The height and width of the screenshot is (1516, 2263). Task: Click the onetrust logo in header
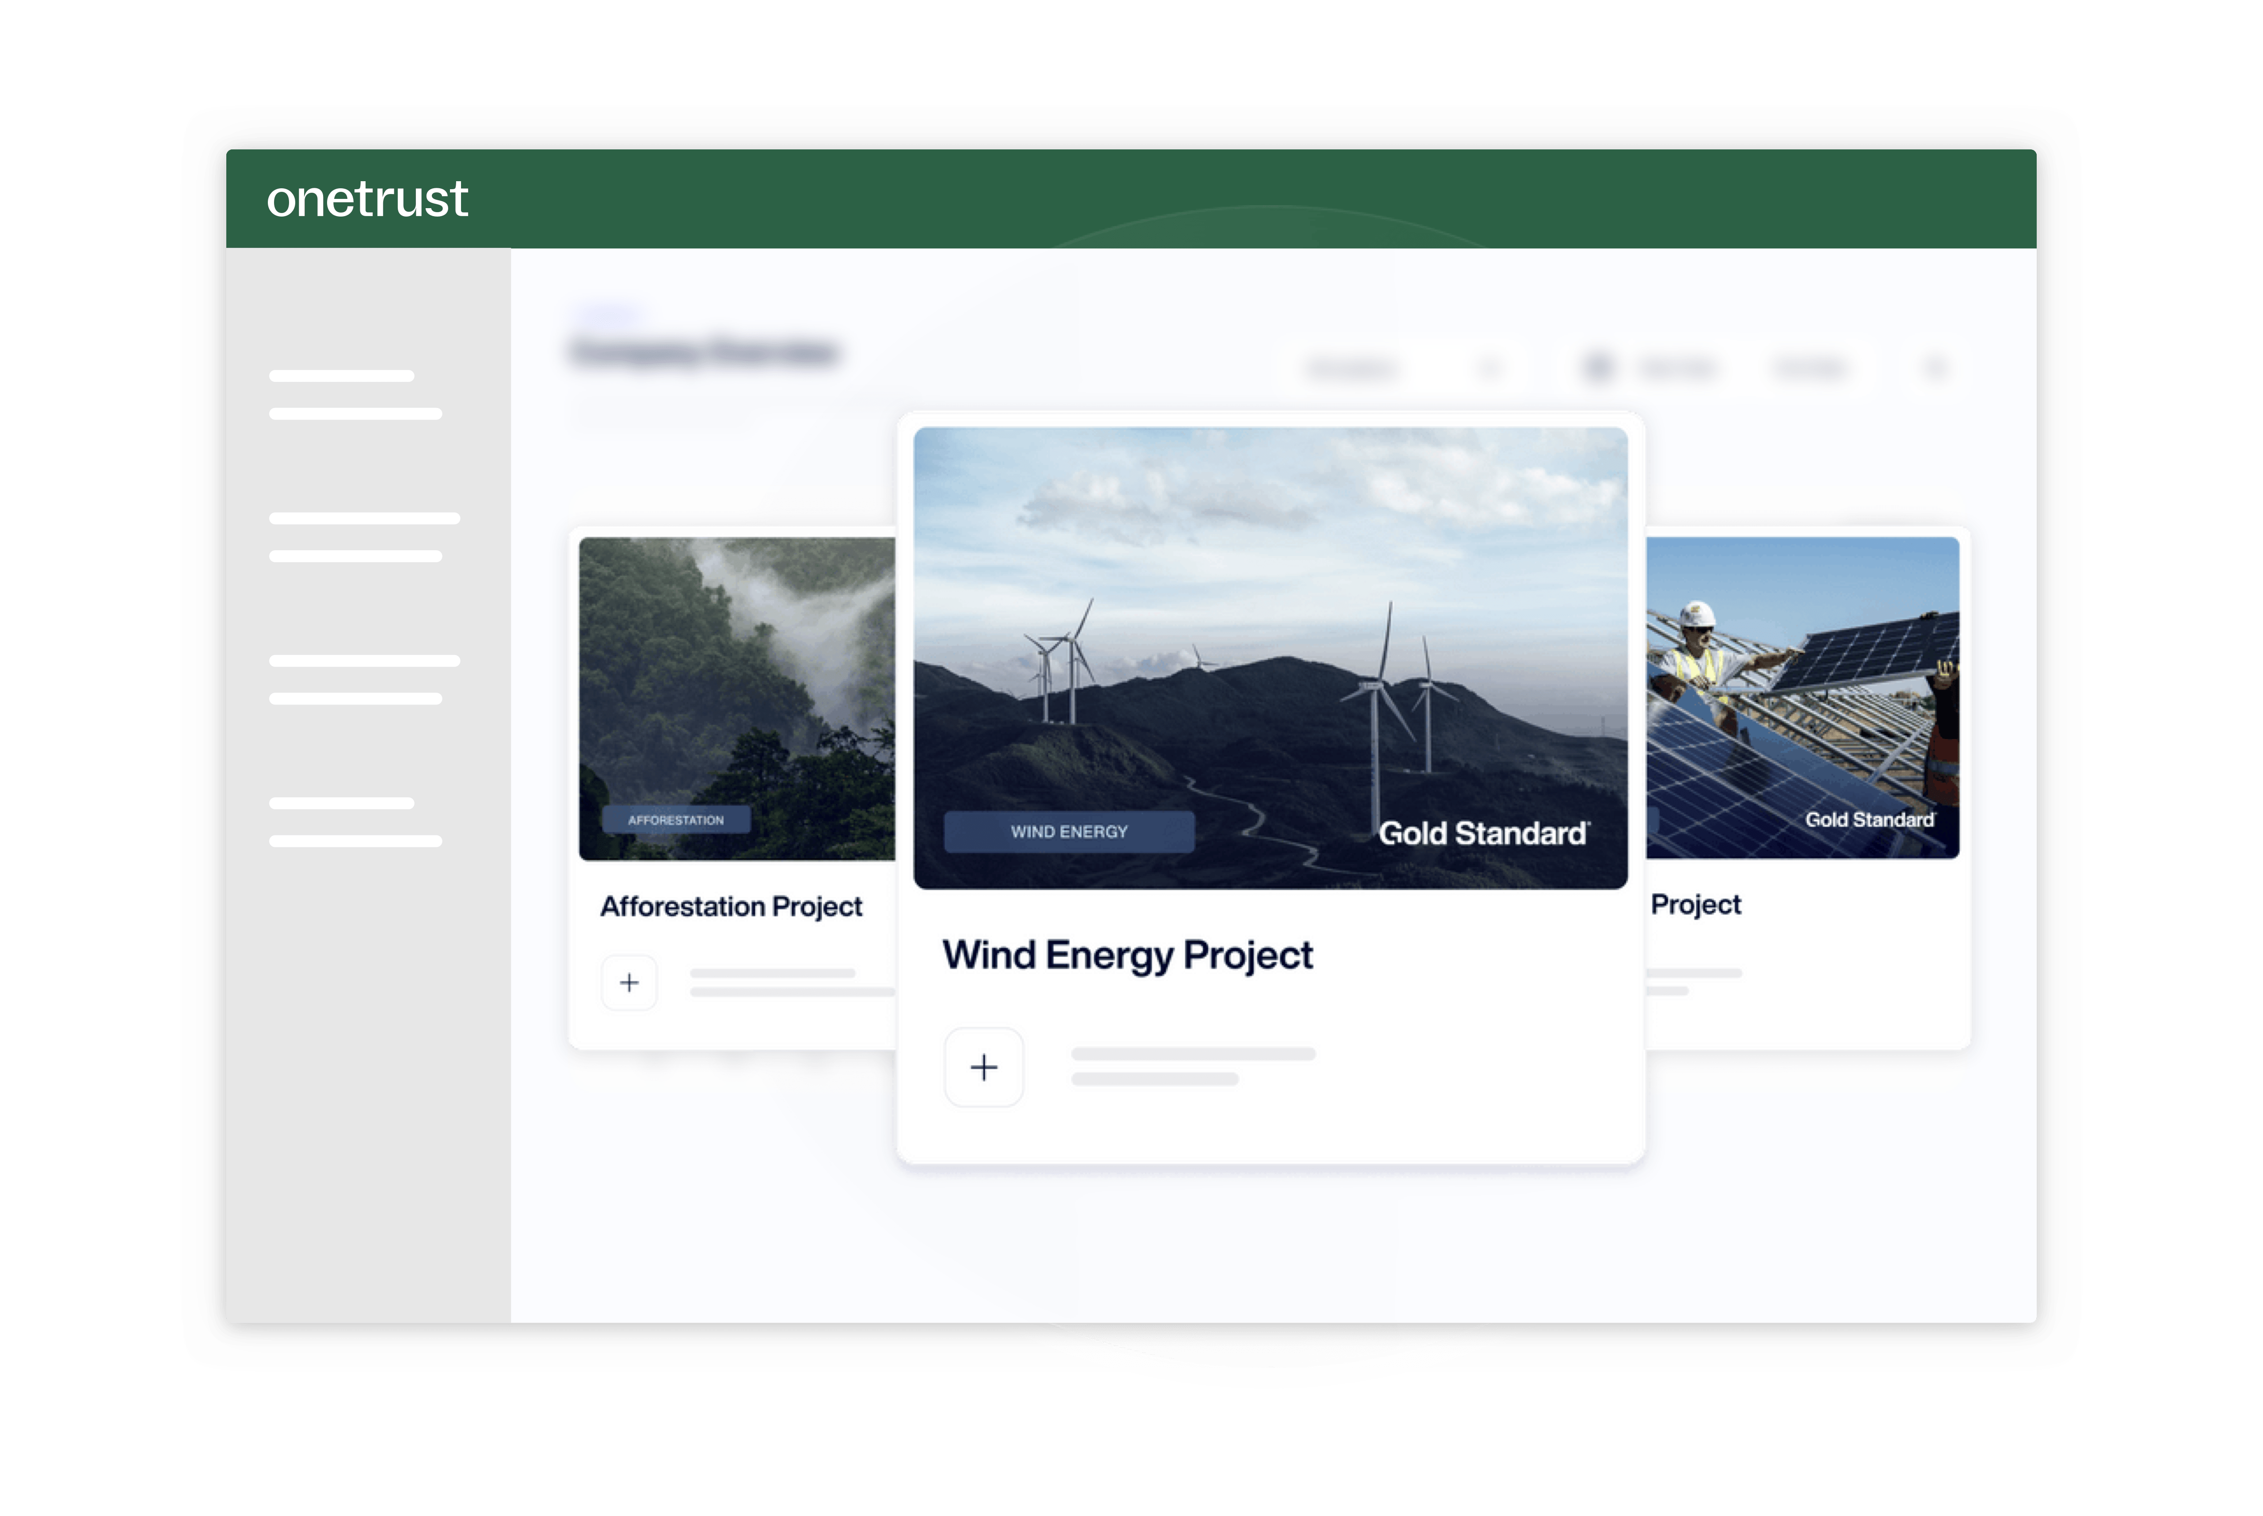pos(366,199)
